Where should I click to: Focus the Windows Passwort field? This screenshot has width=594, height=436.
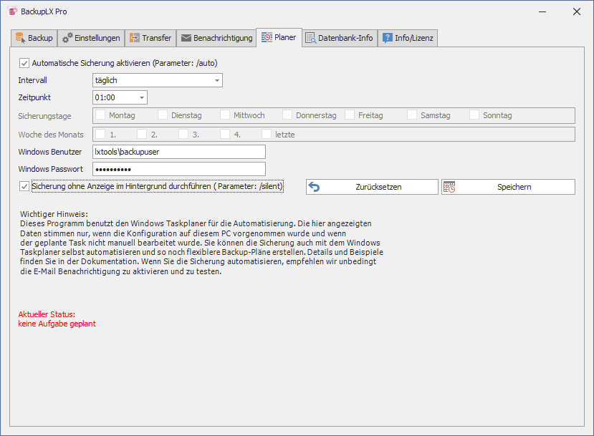(x=178, y=169)
